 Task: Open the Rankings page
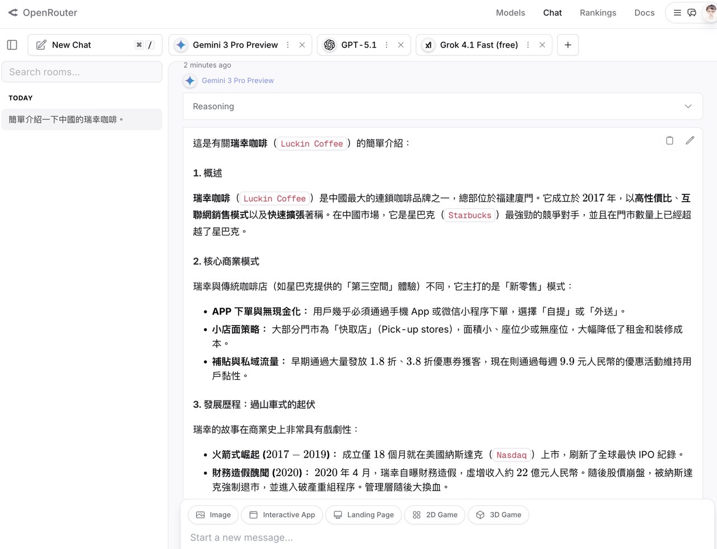598,12
